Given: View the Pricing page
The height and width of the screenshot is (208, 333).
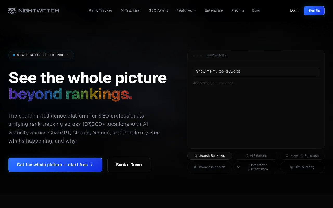Looking at the screenshot, I should [238, 11].
